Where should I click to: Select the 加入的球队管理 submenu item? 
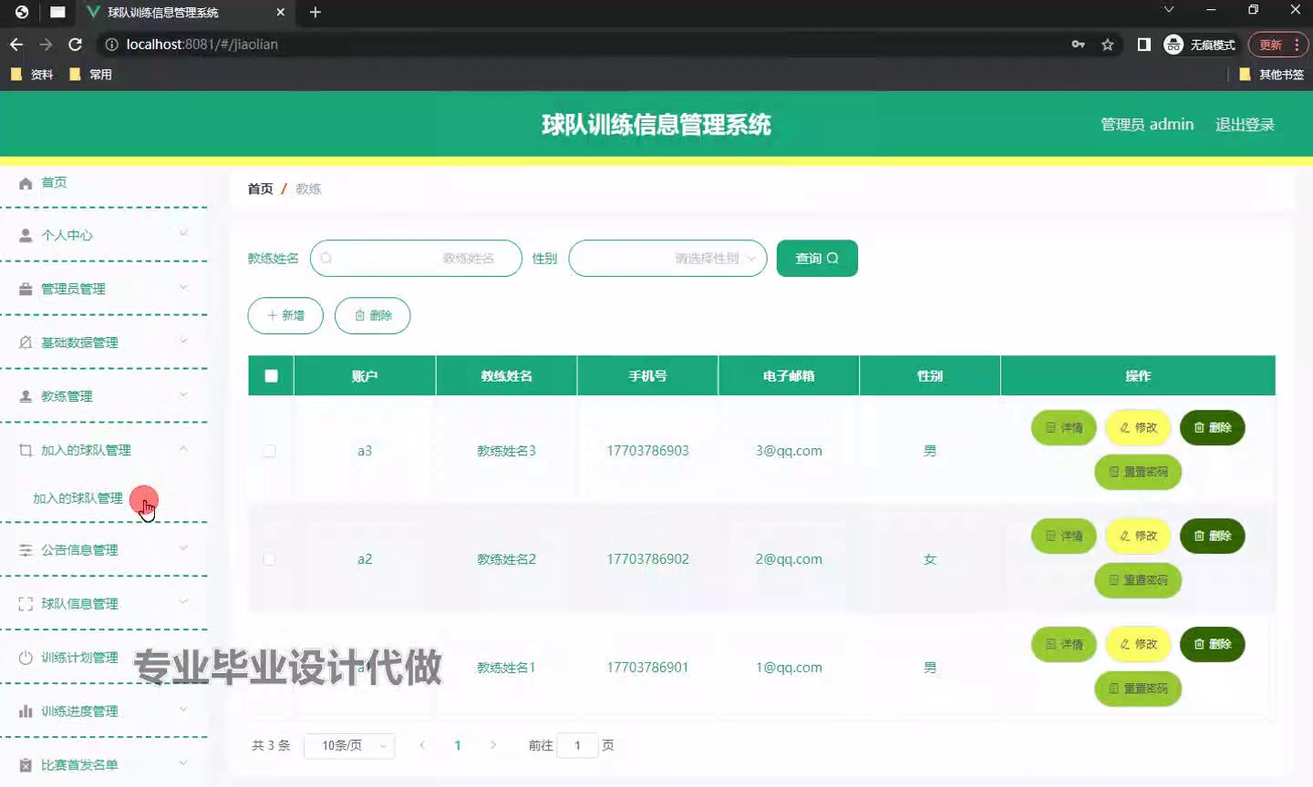78,498
